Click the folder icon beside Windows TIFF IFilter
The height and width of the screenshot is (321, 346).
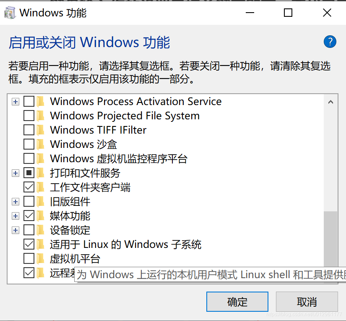(41, 130)
